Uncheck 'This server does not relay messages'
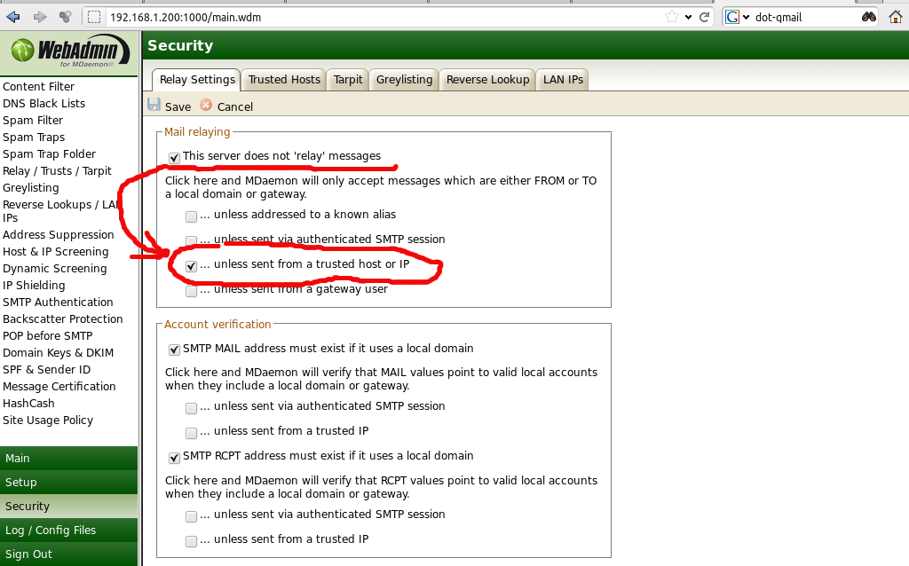Screen dimensions: 909x566 [x=174, y=158]
